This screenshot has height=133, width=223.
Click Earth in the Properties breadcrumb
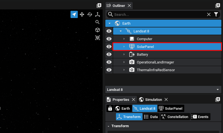point(123,108)
